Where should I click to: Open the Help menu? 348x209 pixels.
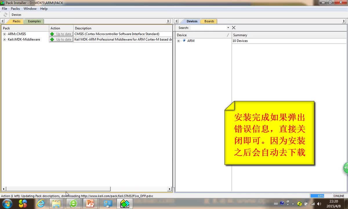pyautogui.click(x=44, y=9)
